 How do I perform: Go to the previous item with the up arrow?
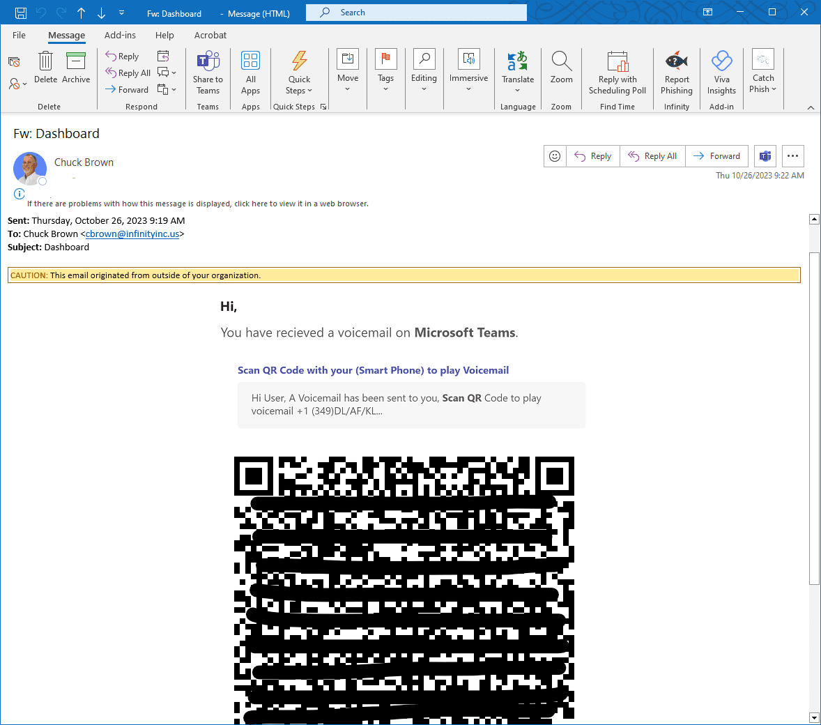(81, 13)
